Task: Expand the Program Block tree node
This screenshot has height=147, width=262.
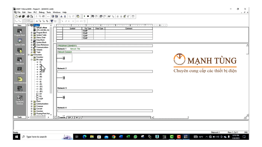Action: click(x=31, y=33)
